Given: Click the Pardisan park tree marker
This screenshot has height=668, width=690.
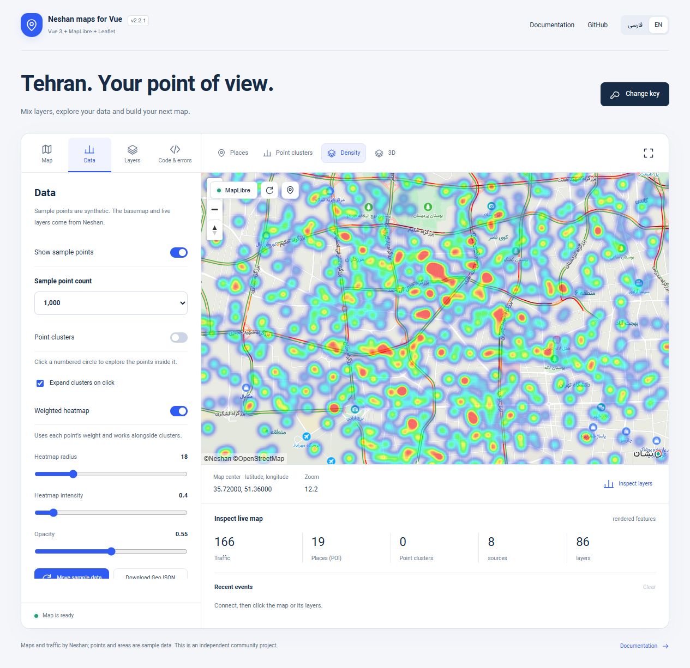Looking at the screenshot, I should 428,207.
